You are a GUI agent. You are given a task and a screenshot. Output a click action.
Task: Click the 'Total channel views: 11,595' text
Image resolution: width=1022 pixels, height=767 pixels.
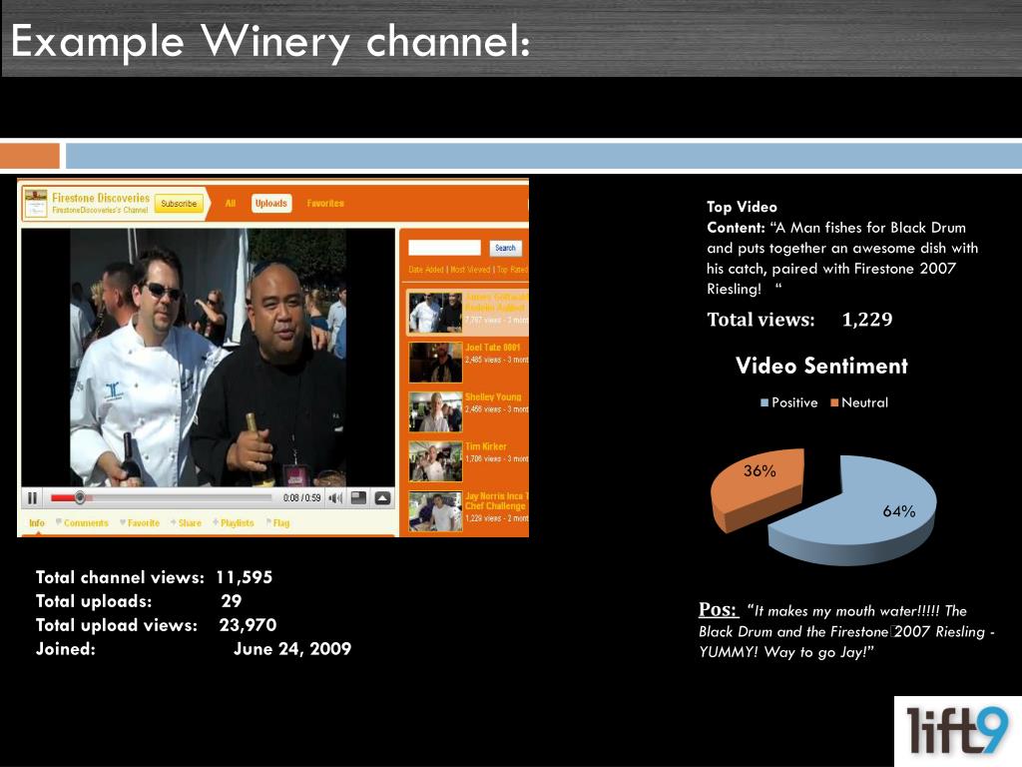[x=154, y=577]
